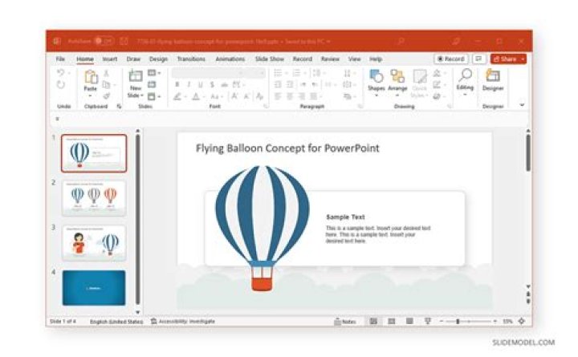The width and height of the screenshot is (578, 357).
Task: Expand the Share button dropdown arrow
Action: click(x=523, y=59)
